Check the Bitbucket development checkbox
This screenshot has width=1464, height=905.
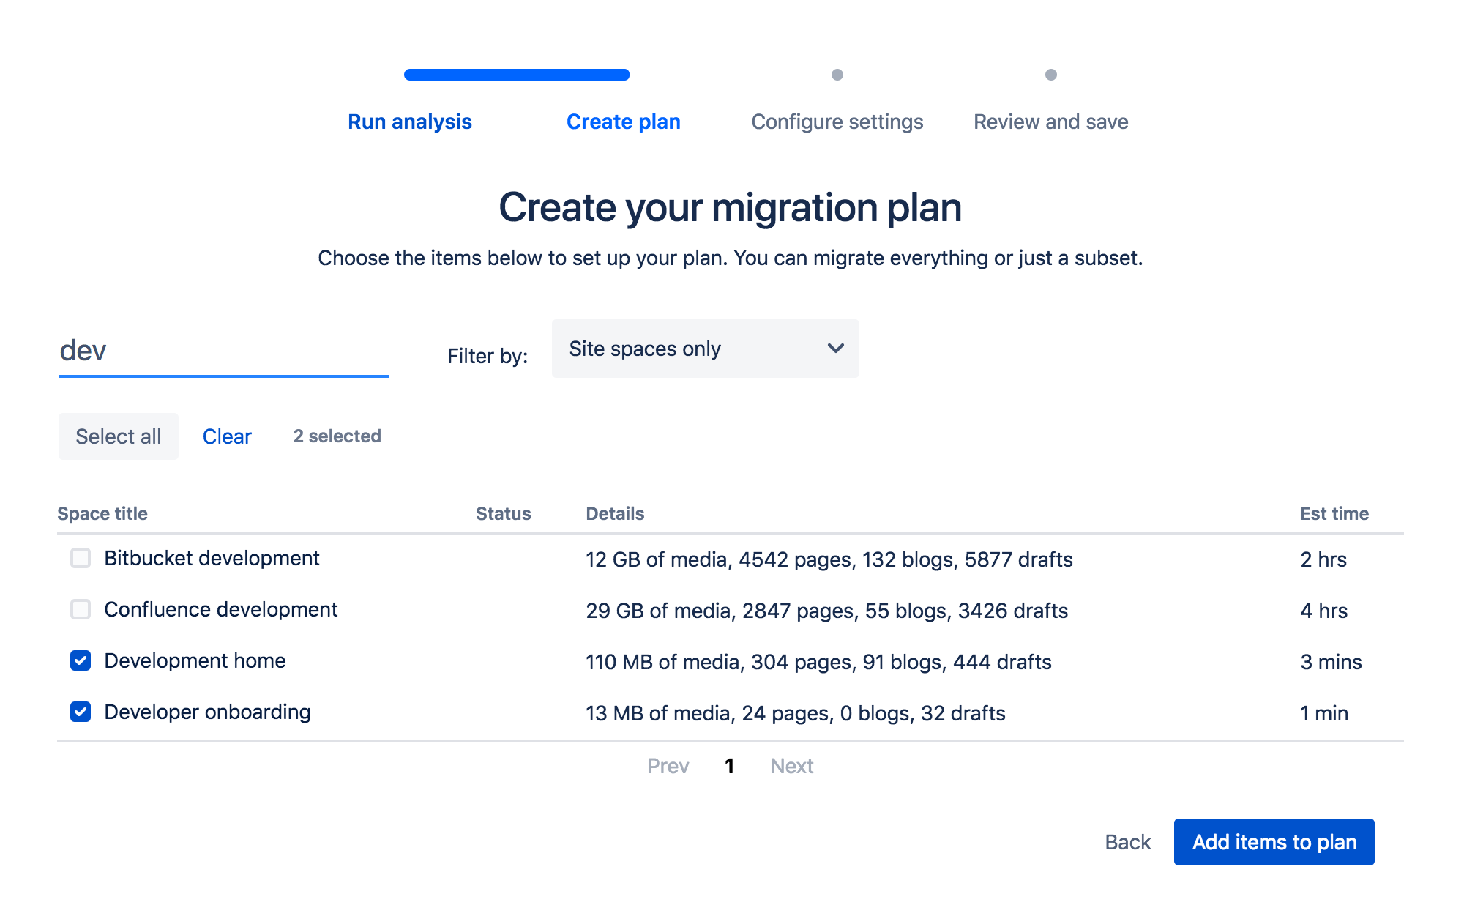coord(81,558)
